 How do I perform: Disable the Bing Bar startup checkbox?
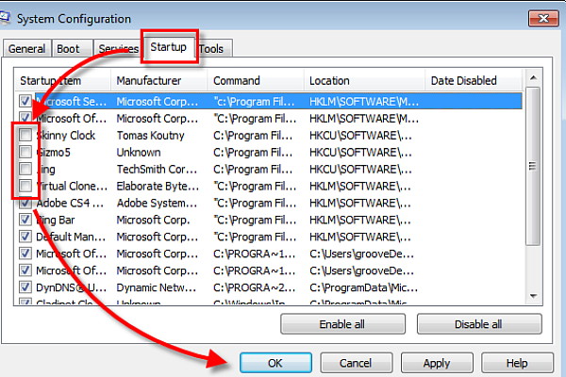[x=25, y=220]
